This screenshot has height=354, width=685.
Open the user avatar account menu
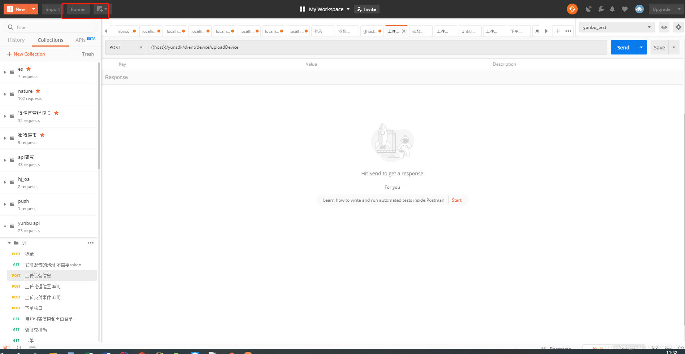click(x=640, y=9)
